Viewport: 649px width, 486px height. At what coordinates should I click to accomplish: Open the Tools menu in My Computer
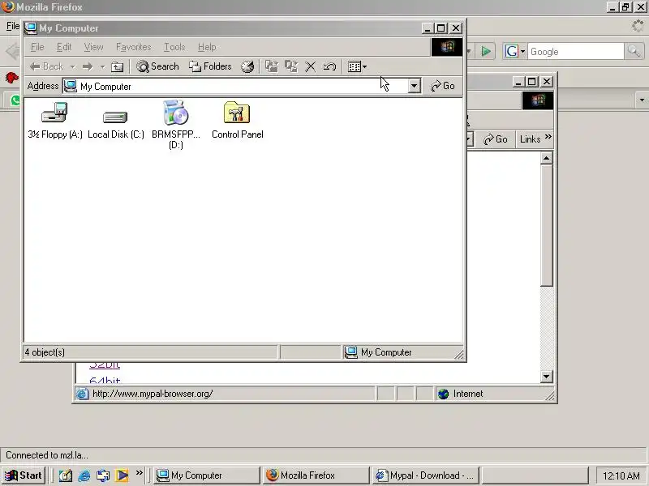pos(174,47)
